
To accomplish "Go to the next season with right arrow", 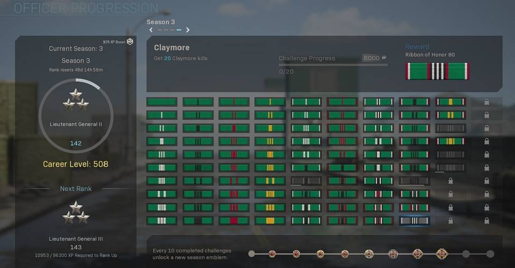I will pos(188,30).
